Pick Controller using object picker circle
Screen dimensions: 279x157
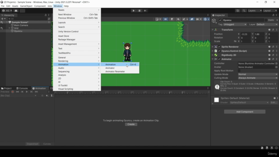coord(276,64)
